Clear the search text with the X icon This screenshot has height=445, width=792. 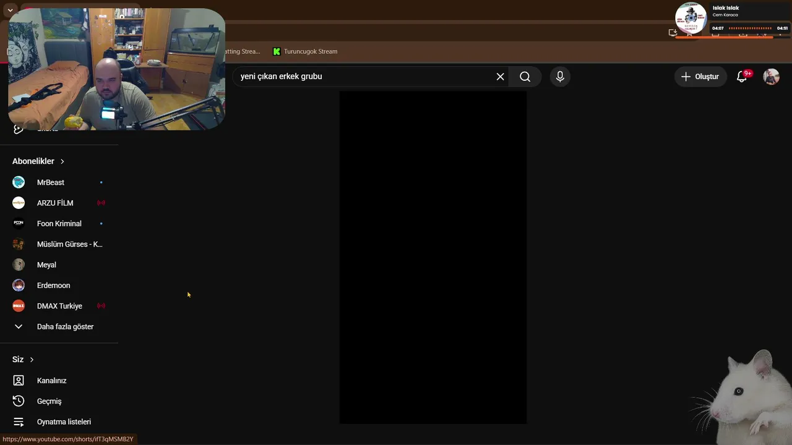500,77
